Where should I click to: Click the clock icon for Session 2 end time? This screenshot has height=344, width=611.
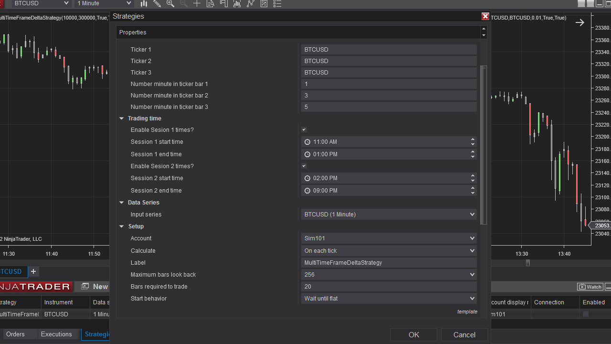307,191
